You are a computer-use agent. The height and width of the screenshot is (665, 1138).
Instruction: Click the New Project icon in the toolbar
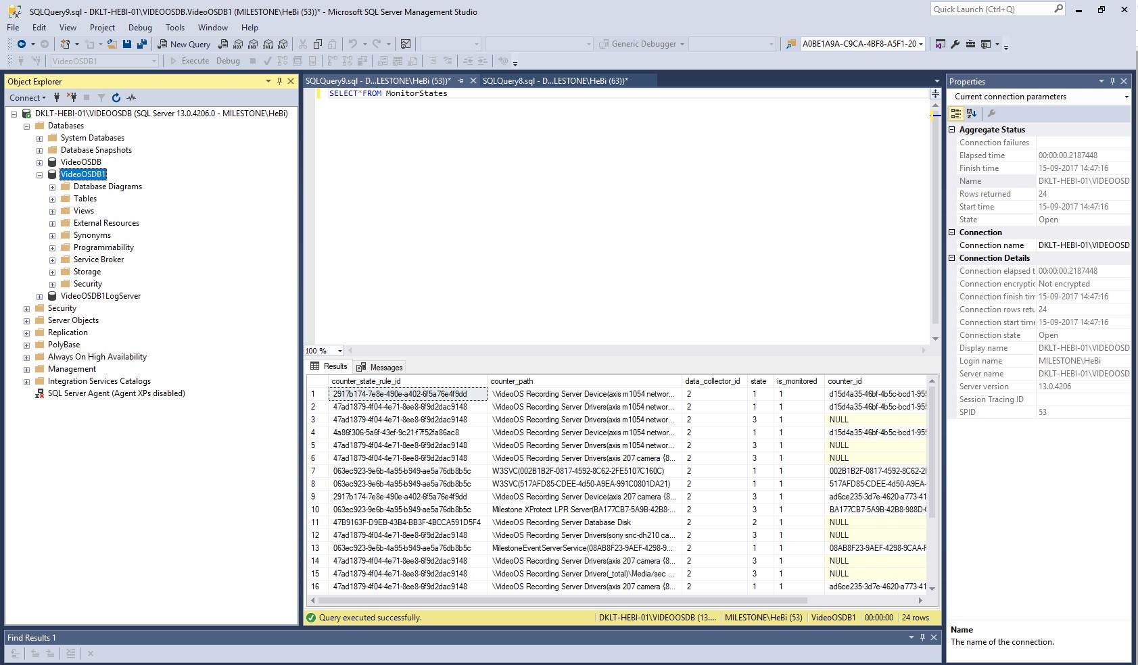[x=65, y=44]
